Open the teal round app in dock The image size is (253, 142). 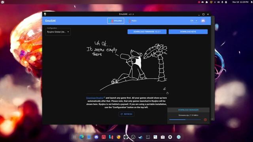[179, 137]
